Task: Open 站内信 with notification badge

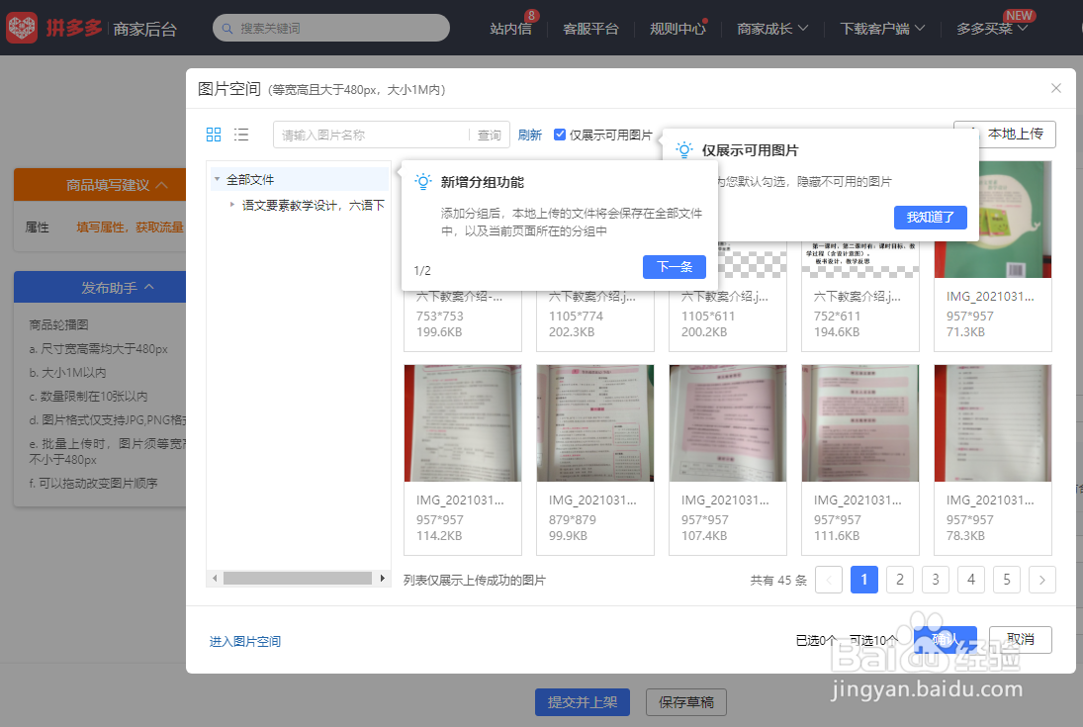Action: pyautogui.click(x=512, y=29)
